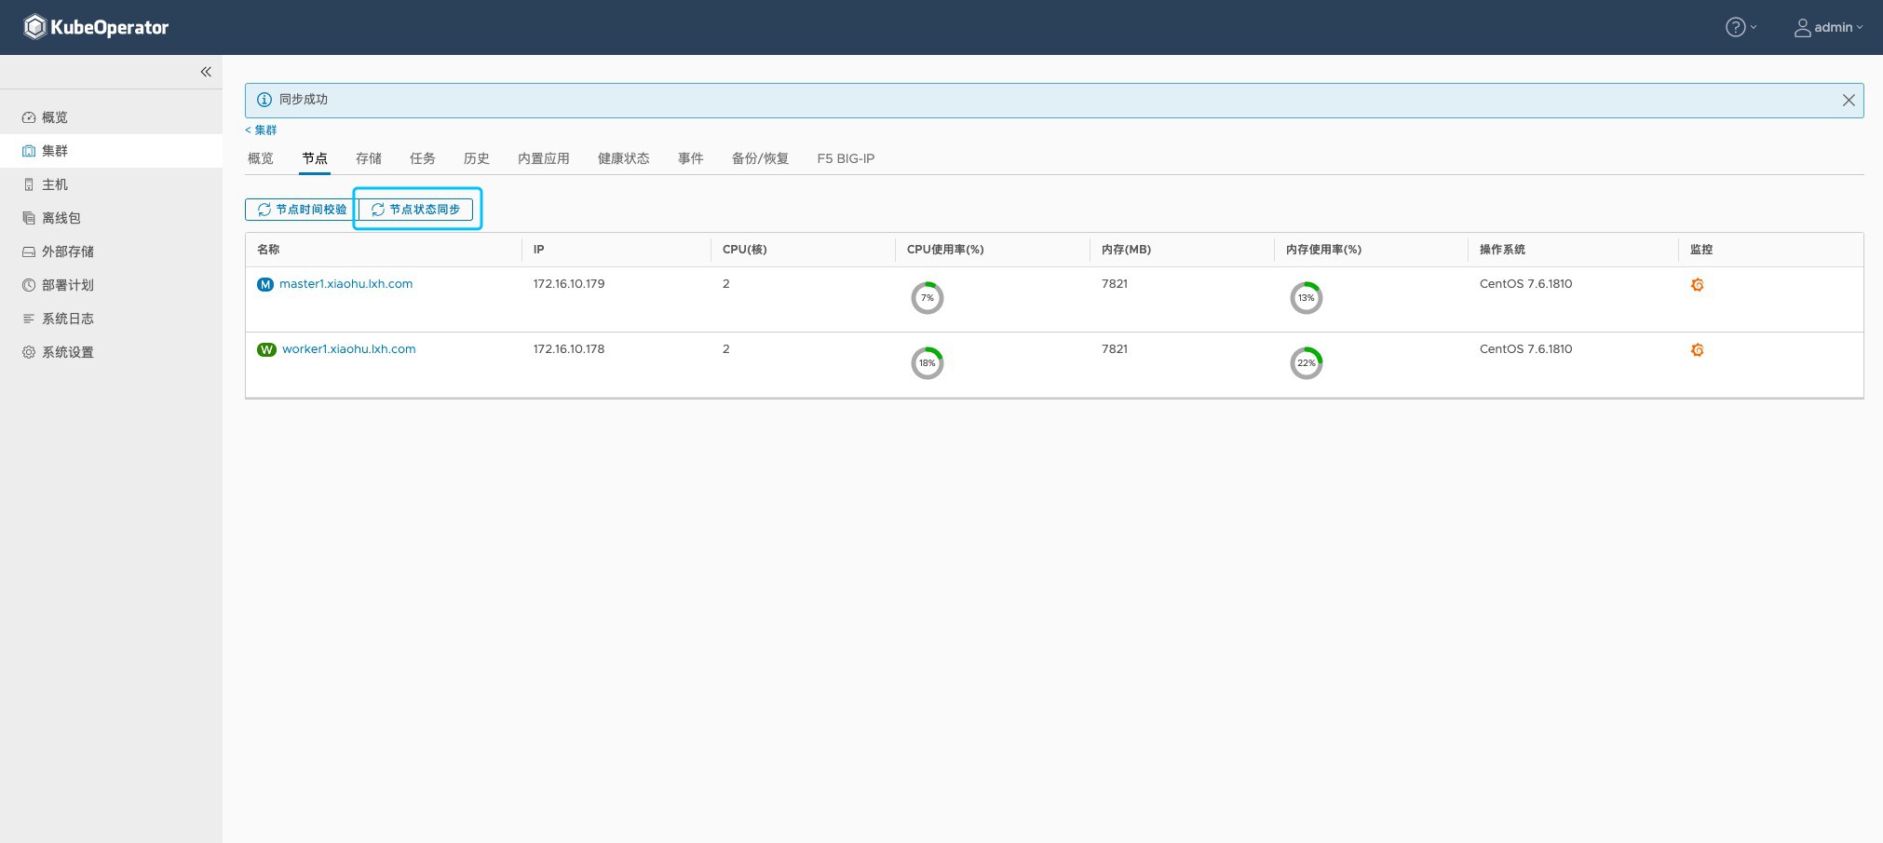Viewport: 1883px width, 843px height.
Task: Click the green W worker role badge
Action: (x=266, y=349)
